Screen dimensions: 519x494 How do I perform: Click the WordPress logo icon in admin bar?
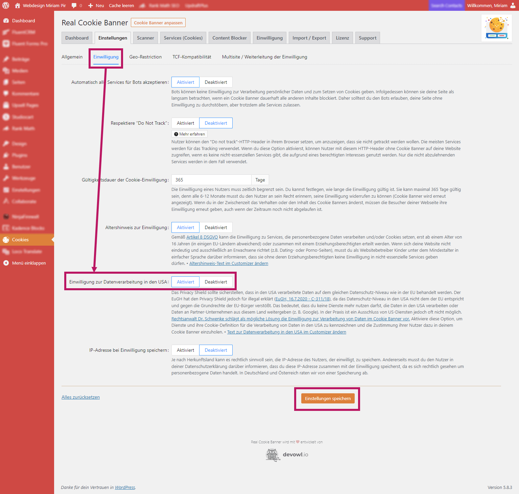(x=6, y=5)
